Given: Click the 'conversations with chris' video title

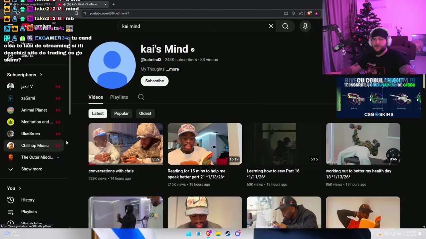Looking at the screenshot, I should (111, 171).
